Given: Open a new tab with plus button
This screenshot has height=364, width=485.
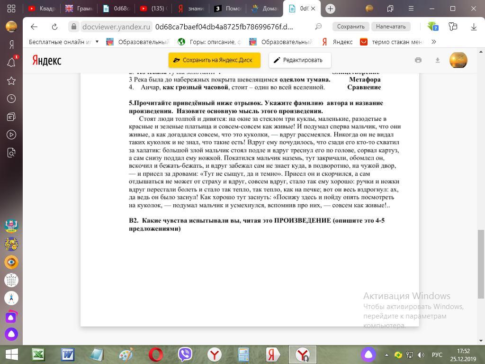Looking at the screenshot, I should pos(330,9).
